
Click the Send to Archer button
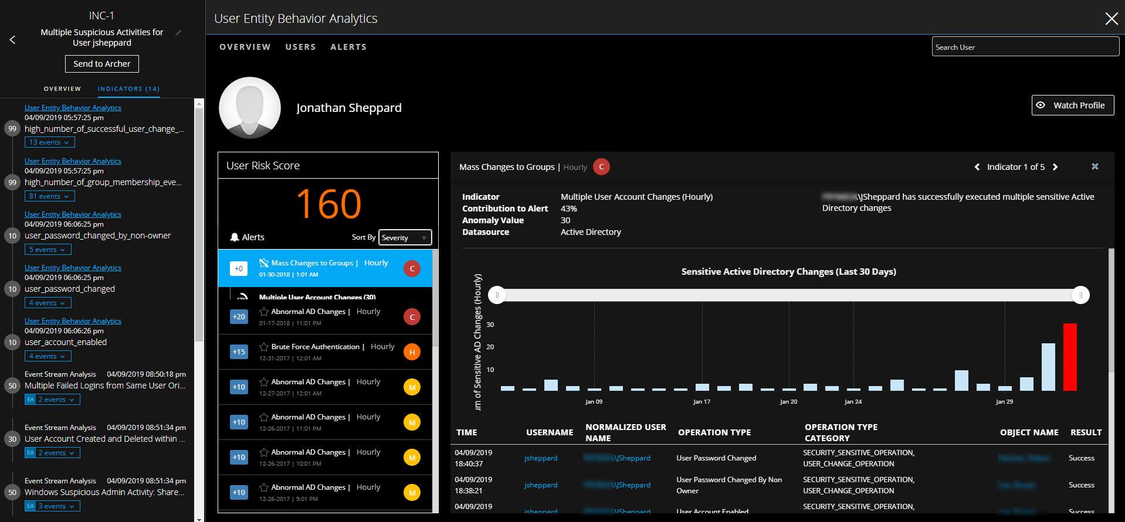(102, 64)
